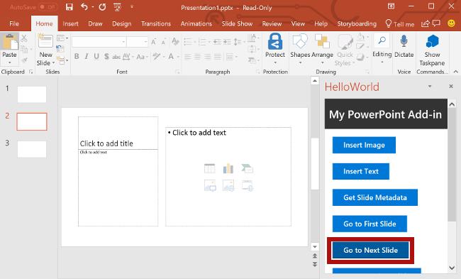Toggle the AutoSave switch
Screen dimensions: 461x279
point(48,7)
